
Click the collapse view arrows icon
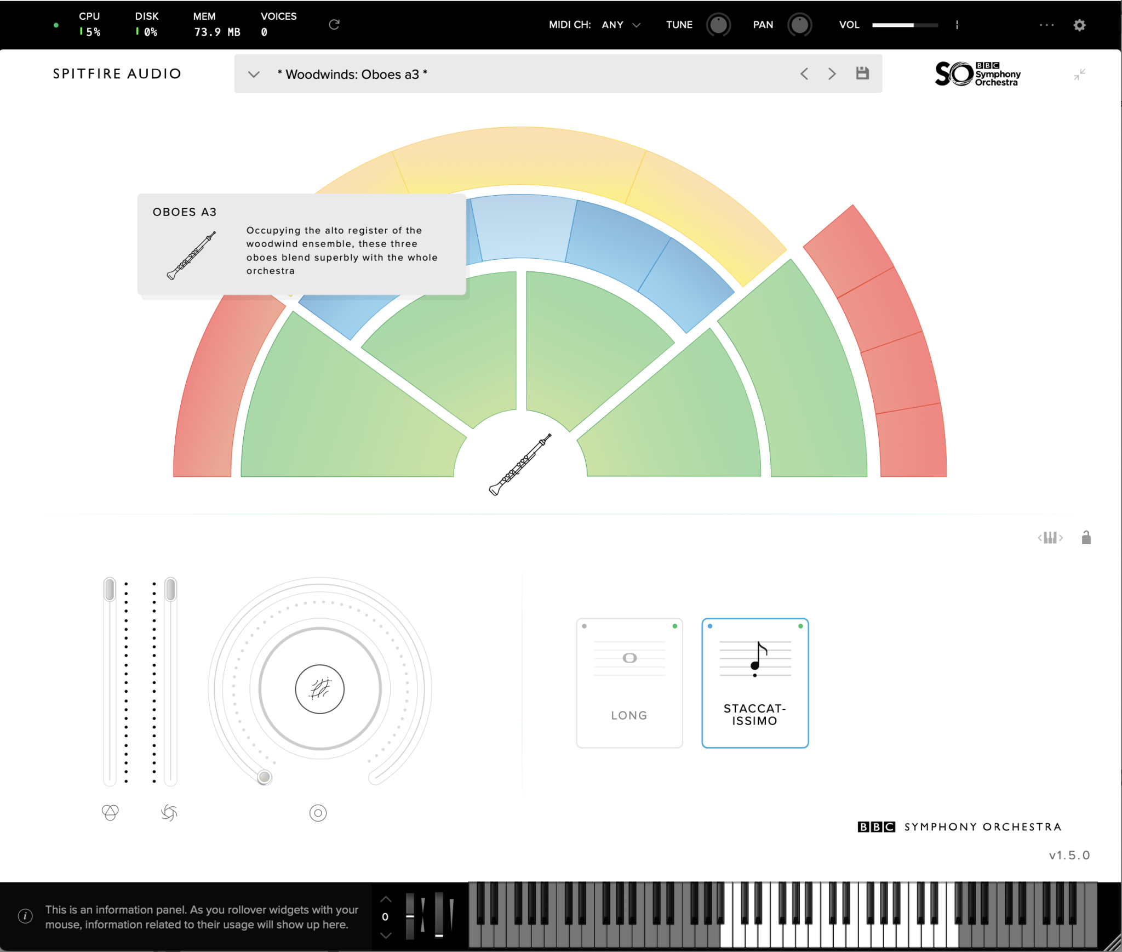[x=1079, y=75]
